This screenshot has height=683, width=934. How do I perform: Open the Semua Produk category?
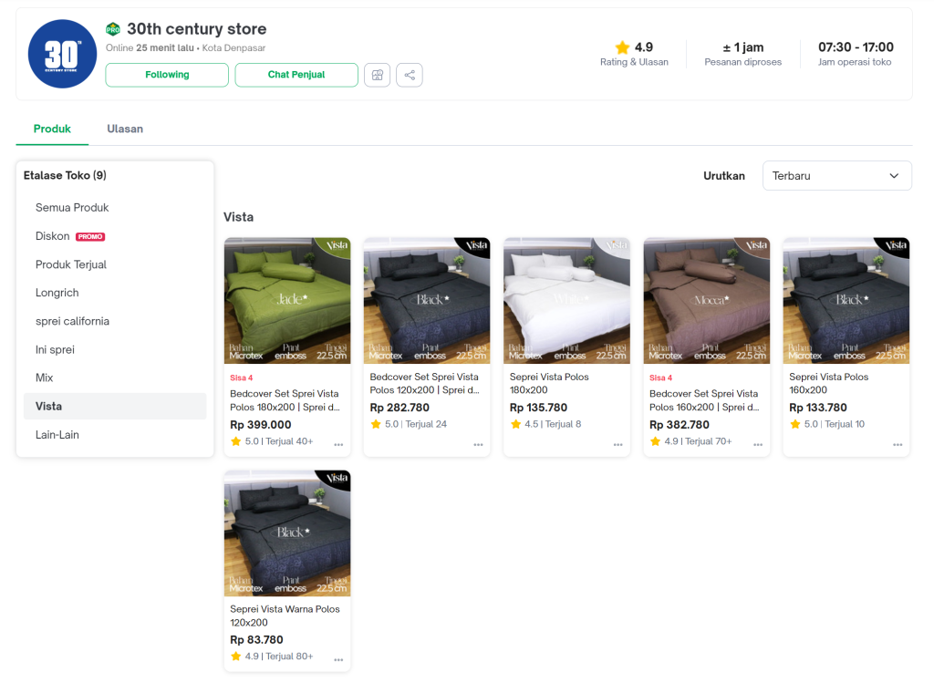tap(72, 208)
